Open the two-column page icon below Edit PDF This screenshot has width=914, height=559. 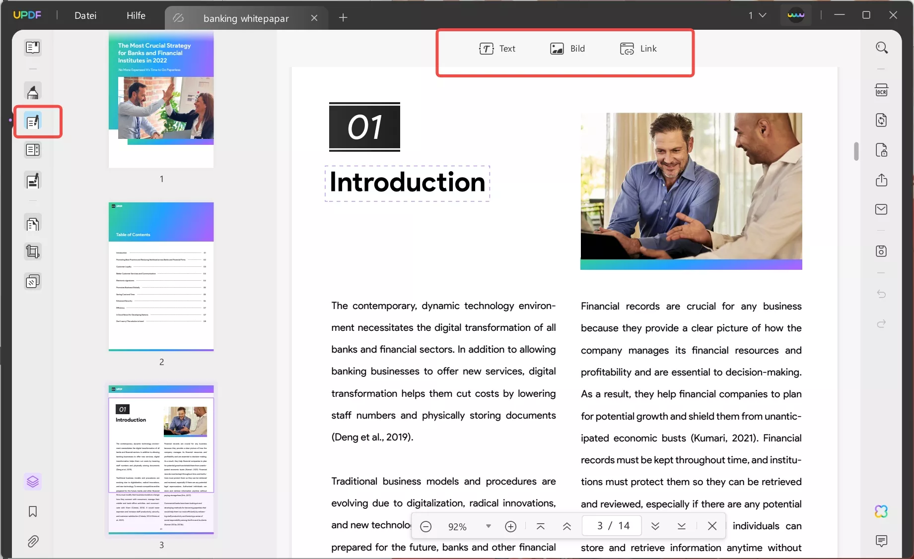tap(33, 150)
